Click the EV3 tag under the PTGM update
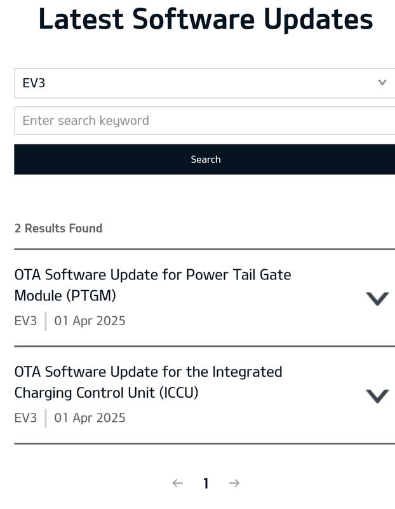The height and width of the screenshot is (509, 395). click(x=26, y=321)
